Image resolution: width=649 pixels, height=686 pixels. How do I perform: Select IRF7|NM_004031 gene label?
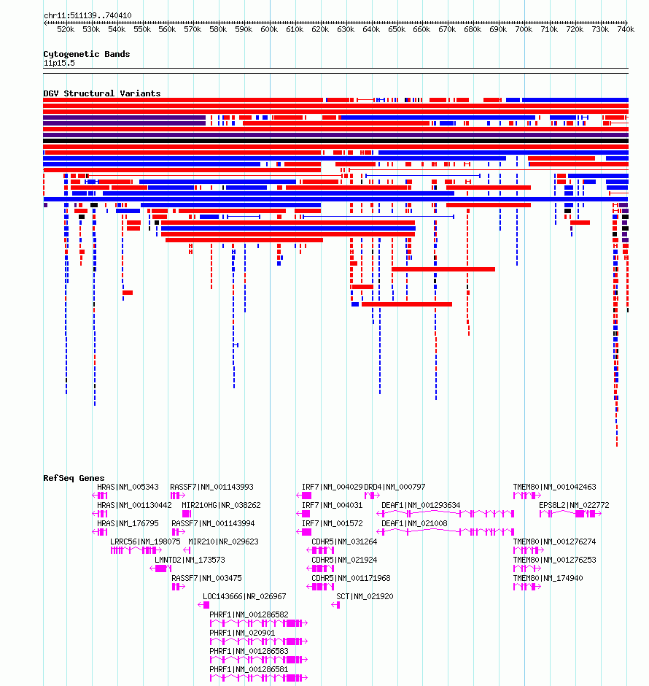[332, 505]
